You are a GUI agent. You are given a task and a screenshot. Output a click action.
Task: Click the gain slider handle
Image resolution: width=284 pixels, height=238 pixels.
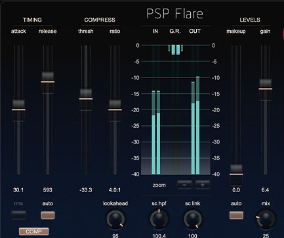point(266,89)
